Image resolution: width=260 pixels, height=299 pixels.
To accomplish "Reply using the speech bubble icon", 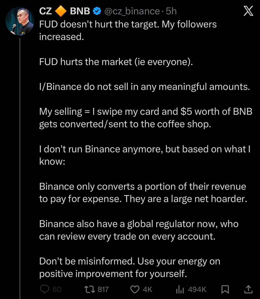I will (x=45, y=290).
